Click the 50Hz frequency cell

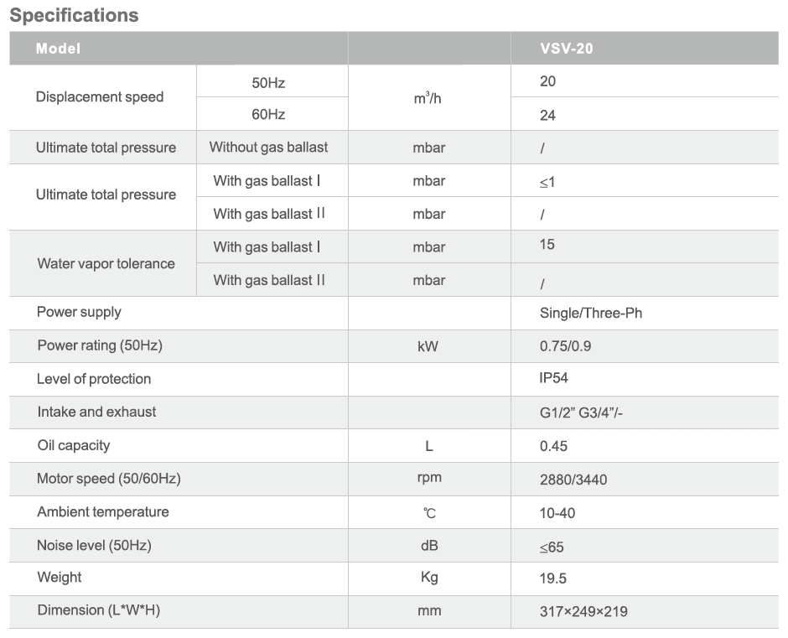268,82
